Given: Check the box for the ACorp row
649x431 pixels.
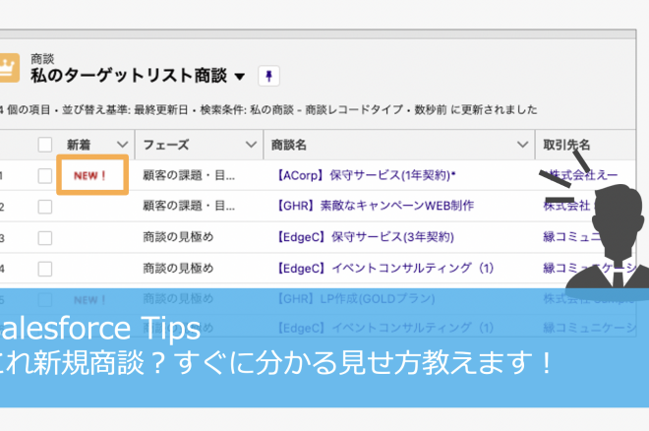Looking at the screenshot, I should [44, 175].
